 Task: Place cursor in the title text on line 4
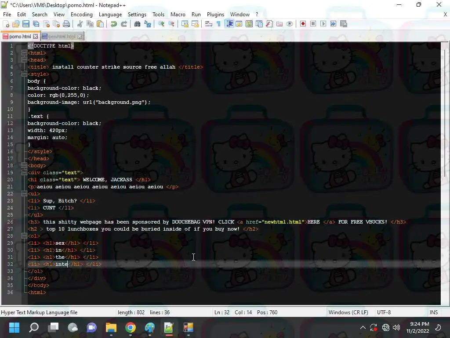click(x=114, y=67)
